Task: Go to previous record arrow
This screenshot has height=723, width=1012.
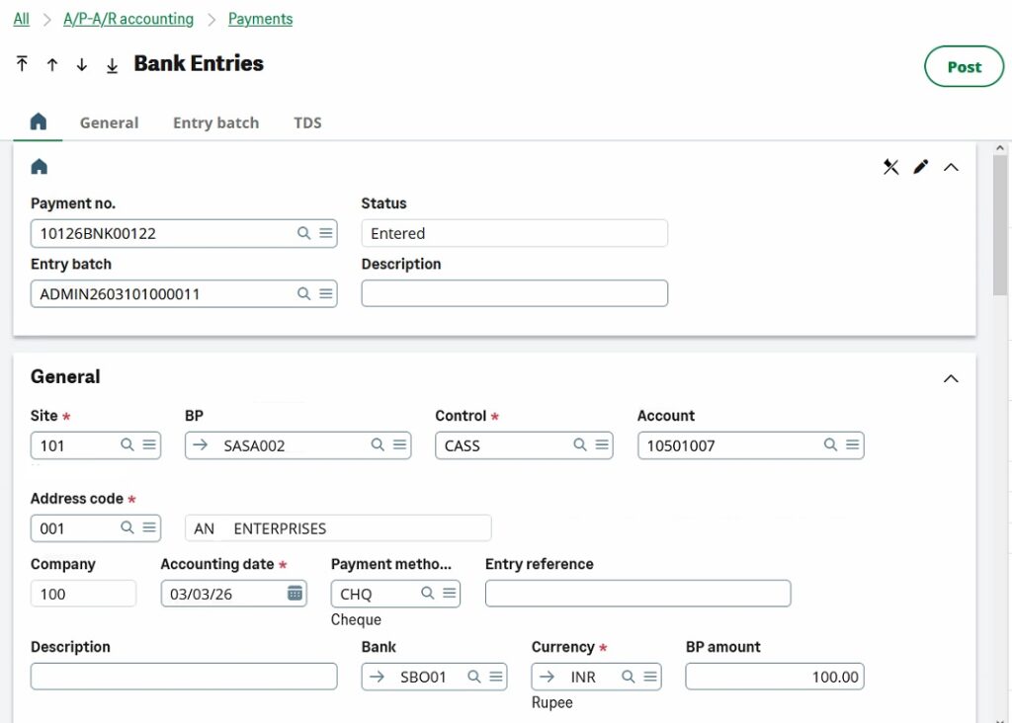Action: tap(52, 64)
